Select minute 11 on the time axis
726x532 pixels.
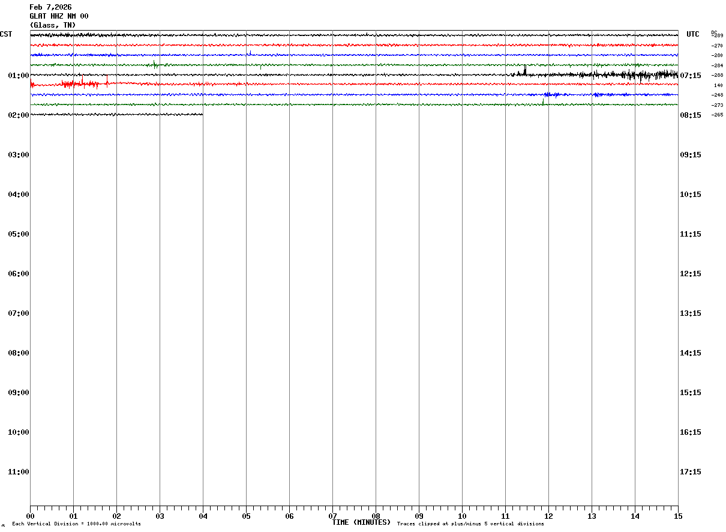[x=505, y=516]
